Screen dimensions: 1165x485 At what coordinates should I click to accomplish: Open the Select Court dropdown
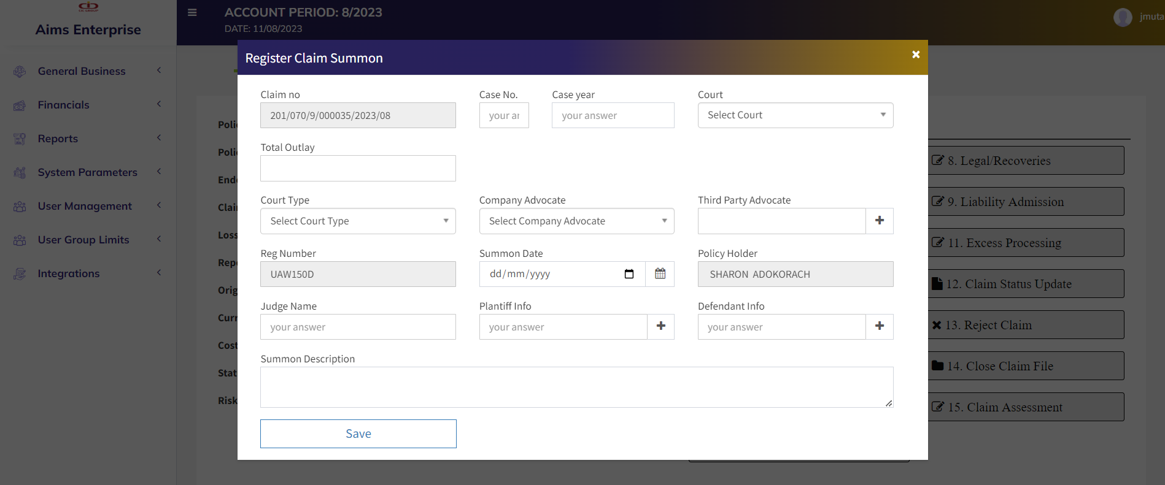point(795,115)
